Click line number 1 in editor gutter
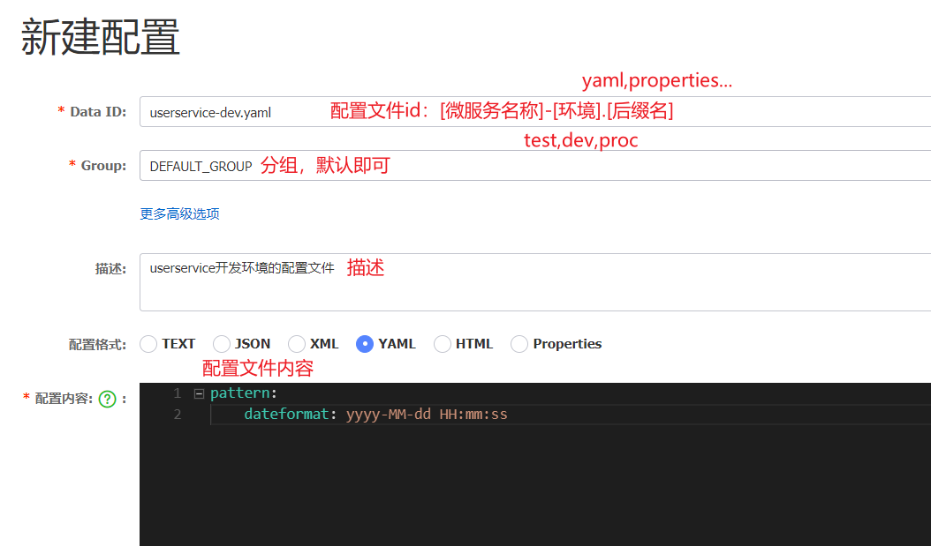 point(178,393)
